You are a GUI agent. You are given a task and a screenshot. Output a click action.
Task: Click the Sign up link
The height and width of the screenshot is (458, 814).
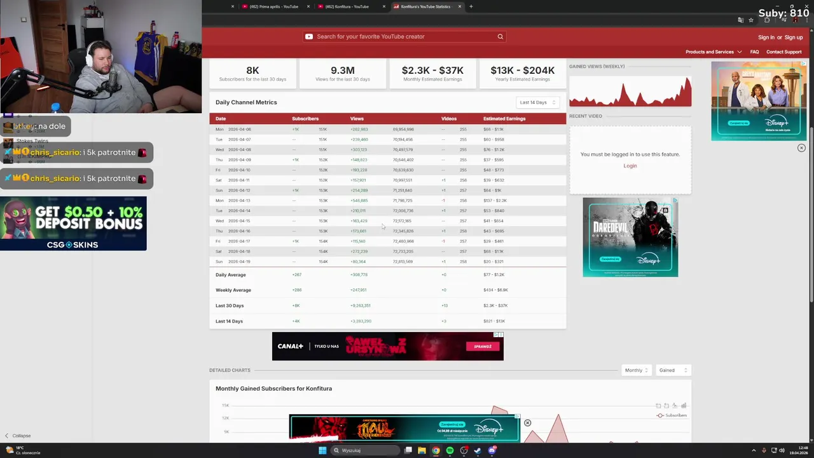pyautogui.click(x=794, y=38)
